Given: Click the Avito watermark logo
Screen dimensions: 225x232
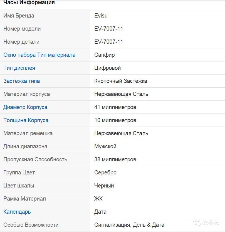Looking at the screenshot, I should (206, 223).
